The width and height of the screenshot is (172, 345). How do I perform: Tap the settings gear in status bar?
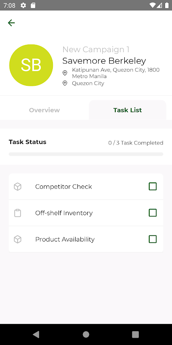point(23,5)
